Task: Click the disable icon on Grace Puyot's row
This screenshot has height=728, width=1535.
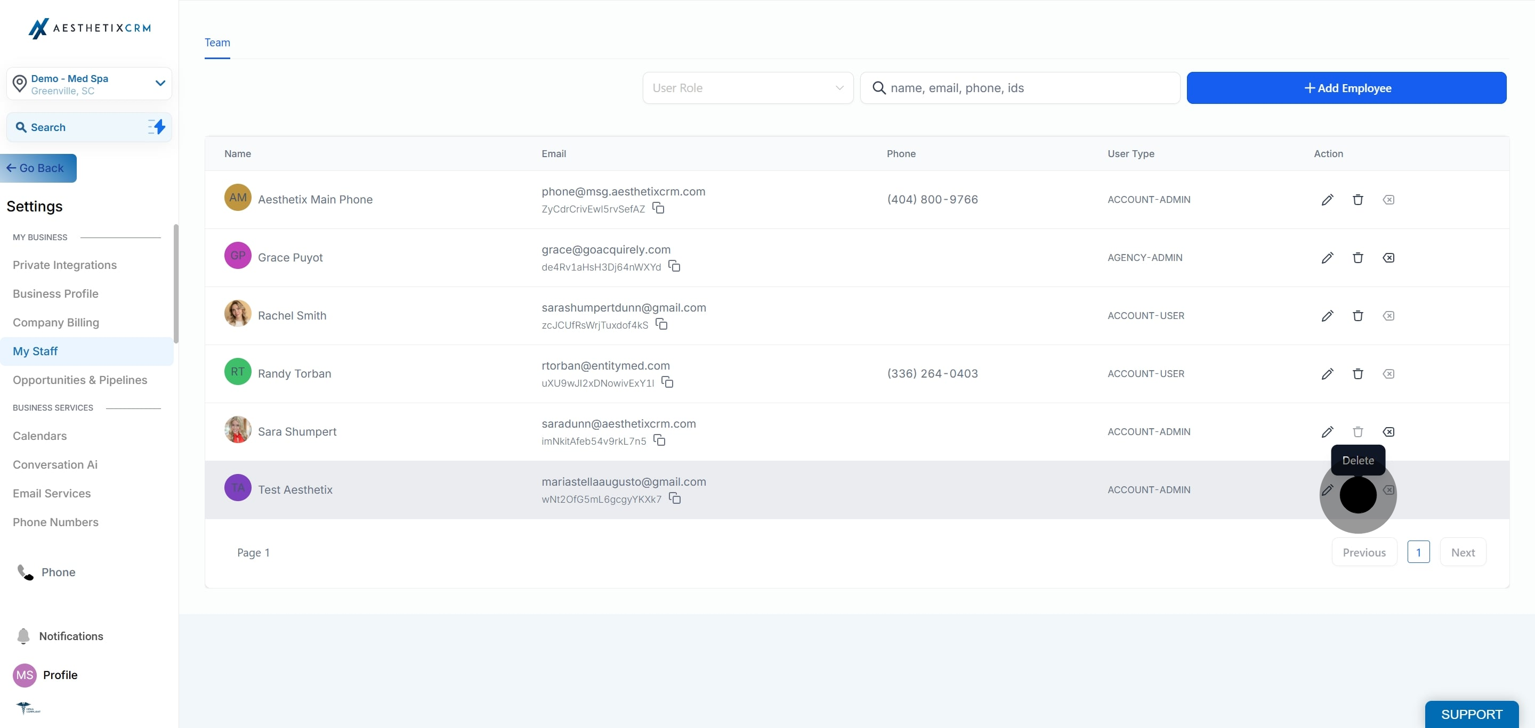Action: click(x=1388, y=258)
